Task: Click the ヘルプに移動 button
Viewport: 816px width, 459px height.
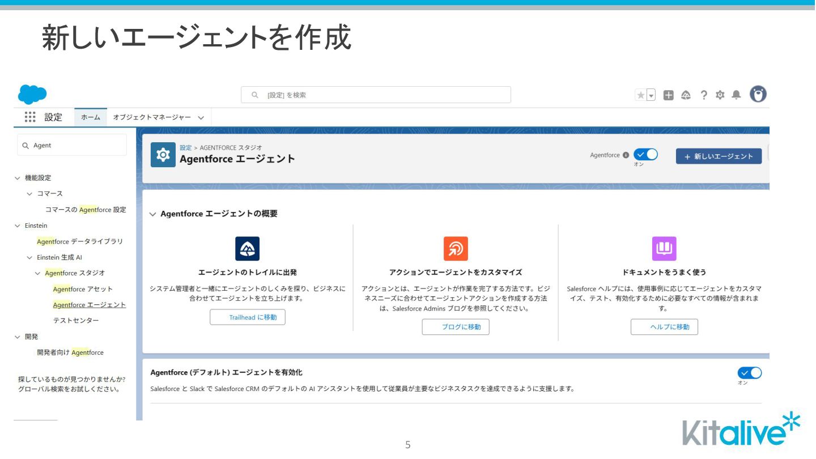Action: (664, 327)
